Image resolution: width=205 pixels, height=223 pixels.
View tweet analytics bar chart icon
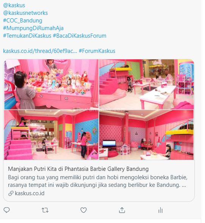point(160,210)
